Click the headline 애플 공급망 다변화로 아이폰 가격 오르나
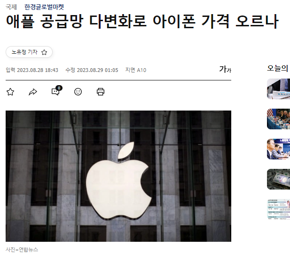The width and height of the screenshot is (290, 254). 142,21
